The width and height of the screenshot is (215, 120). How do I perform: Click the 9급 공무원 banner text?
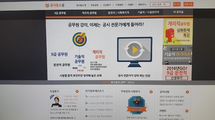[x=59, y=54]
